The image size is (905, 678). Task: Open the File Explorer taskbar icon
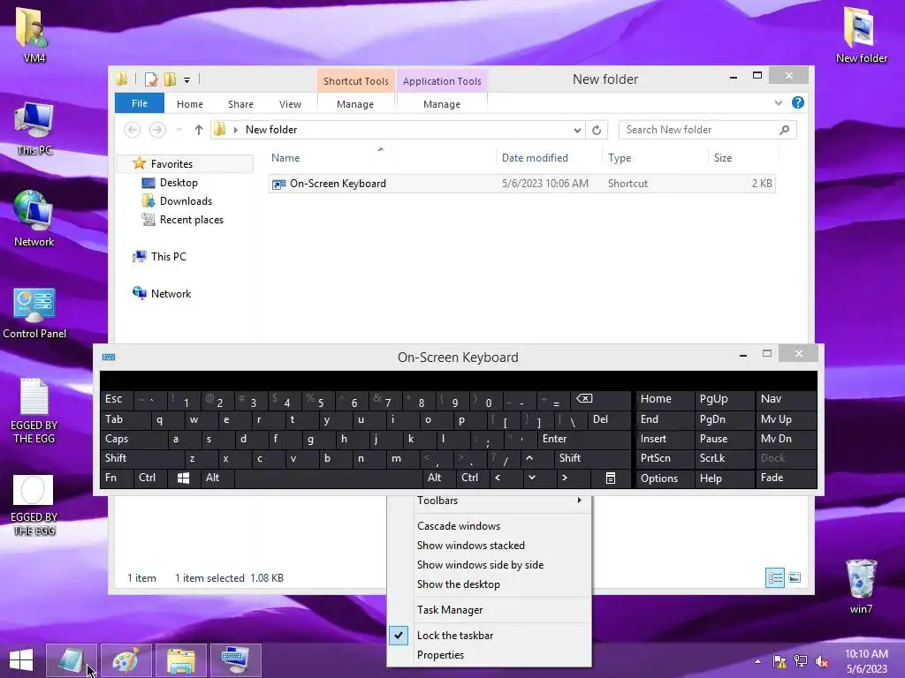pos(180,660)
